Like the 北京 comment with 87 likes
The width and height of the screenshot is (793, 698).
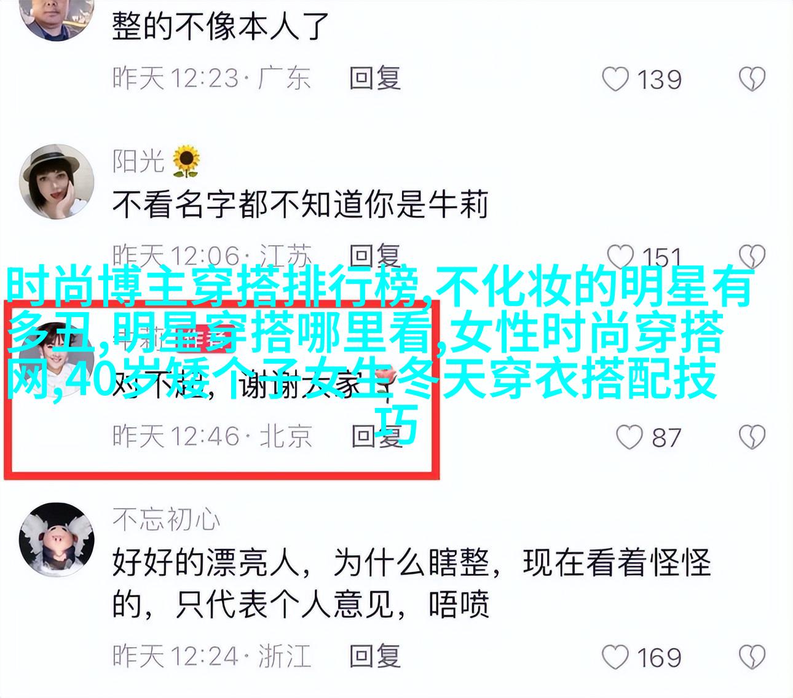(x=629, y=437)
